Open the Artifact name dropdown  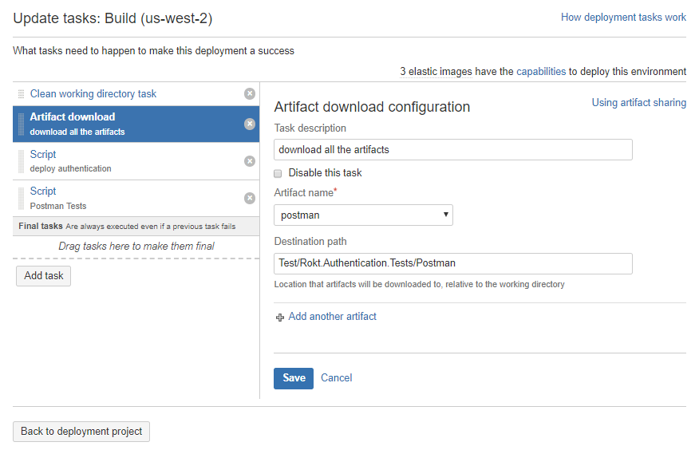[363, 215]
